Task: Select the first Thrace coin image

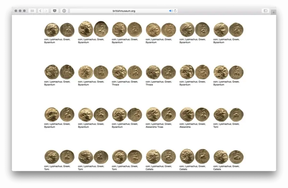Action: pyautogui.click(x=127, y=72)
